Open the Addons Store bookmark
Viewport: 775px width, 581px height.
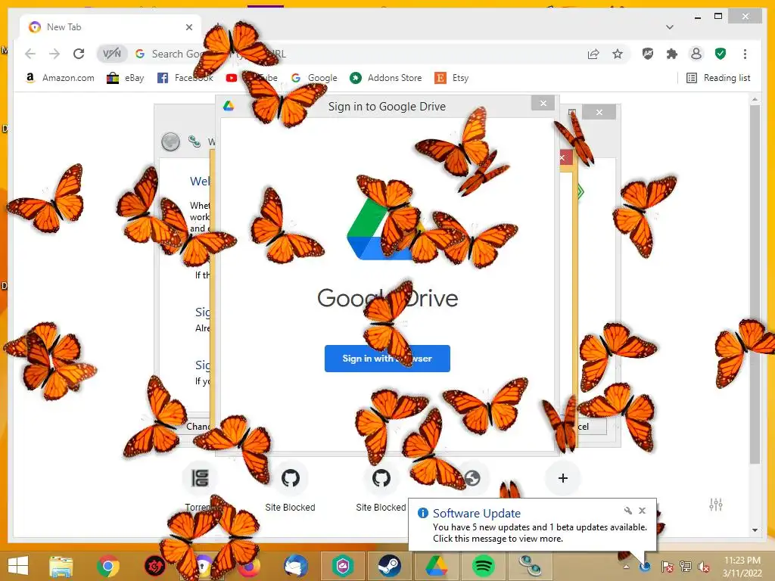tap(386, 78)
